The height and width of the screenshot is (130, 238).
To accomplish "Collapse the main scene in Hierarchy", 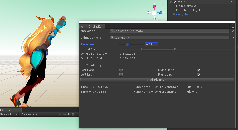I will click(x=170, y=2).
